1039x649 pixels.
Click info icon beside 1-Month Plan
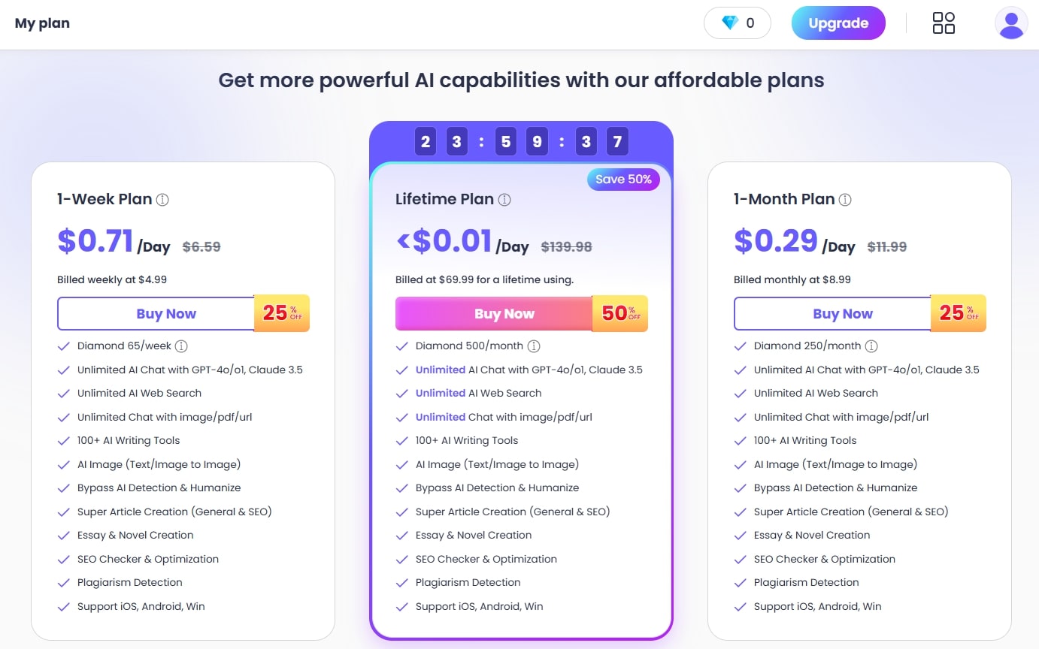click(x=845, y=200)
